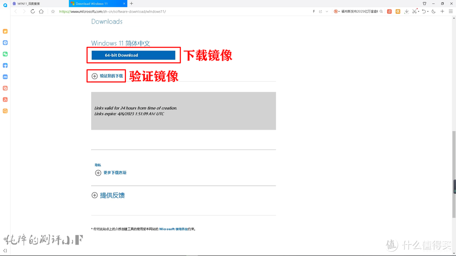Expand the screenshot tool dropdown arrow
Screen dimensions: 456x256
click(x=418, y=12)
